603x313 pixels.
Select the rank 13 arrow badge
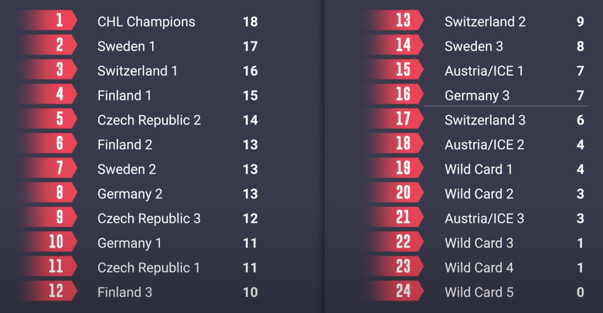point(403,20)
